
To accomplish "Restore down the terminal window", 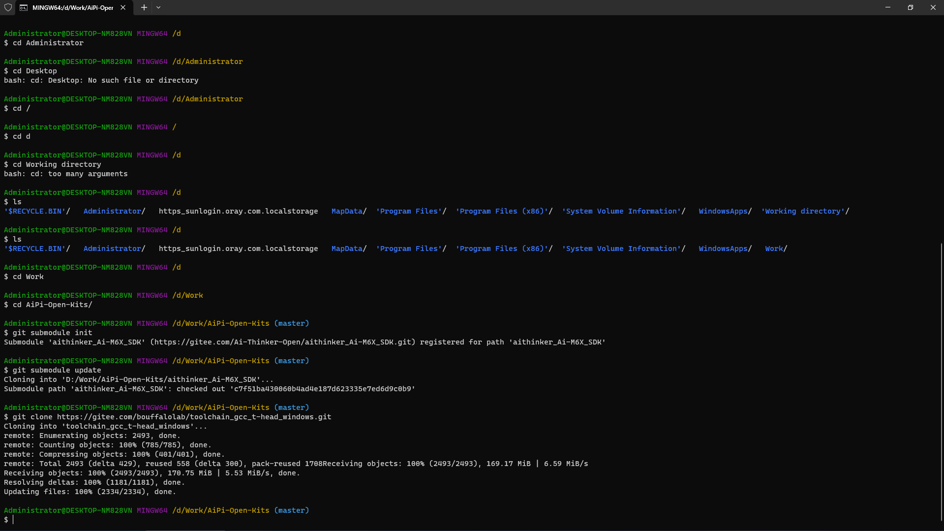I will (x=910, y=7).
